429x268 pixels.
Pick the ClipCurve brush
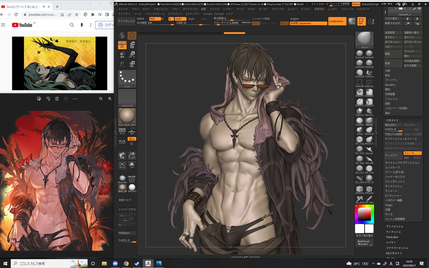[360, 112]
